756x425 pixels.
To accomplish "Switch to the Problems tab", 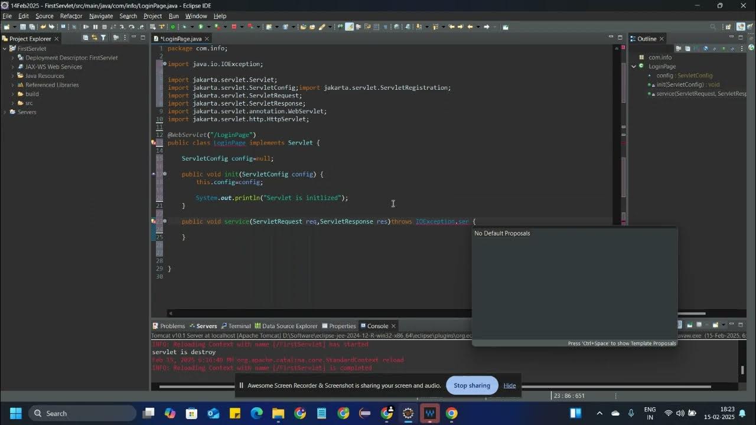I will (x=169, y=326).
